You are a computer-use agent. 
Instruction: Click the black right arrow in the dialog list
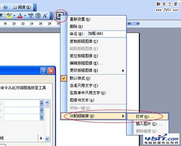coord(41,138)
